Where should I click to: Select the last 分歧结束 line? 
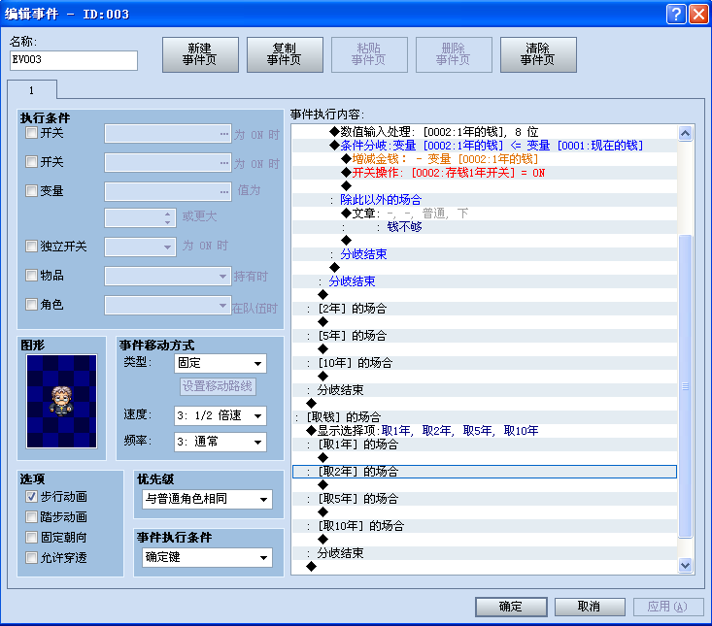(485, 553)
